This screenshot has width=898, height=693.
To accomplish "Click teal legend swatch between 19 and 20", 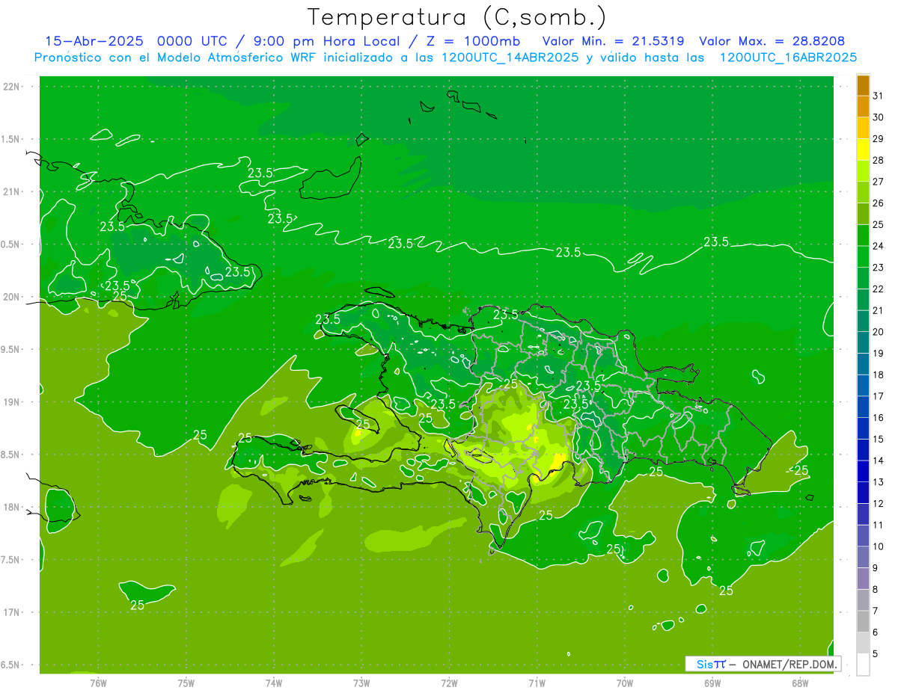I will tap(864, 343).
